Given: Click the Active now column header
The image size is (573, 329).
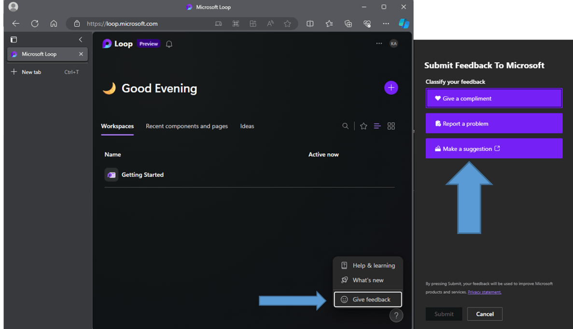Looking at the screenshot, I should point(323,154).
